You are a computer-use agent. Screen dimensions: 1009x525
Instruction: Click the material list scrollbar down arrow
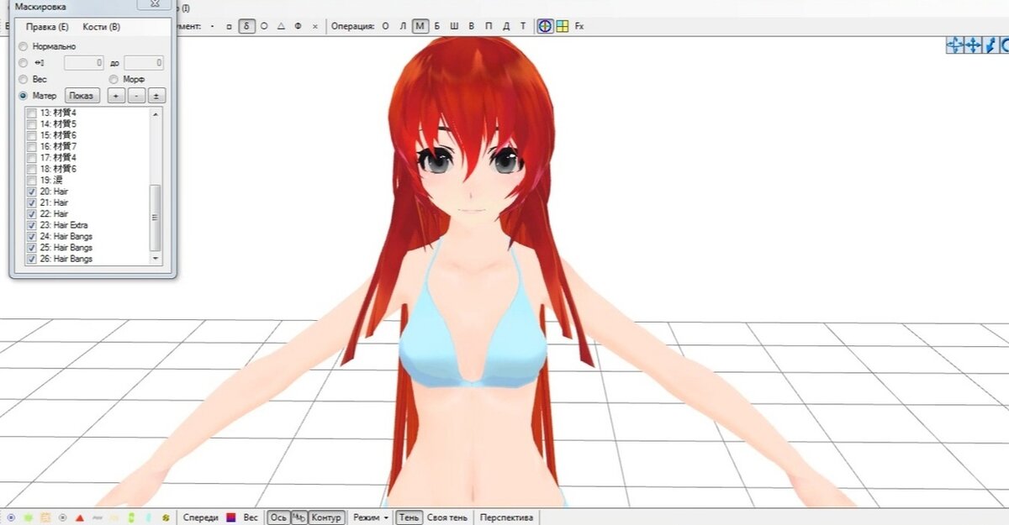coord(156,260)
